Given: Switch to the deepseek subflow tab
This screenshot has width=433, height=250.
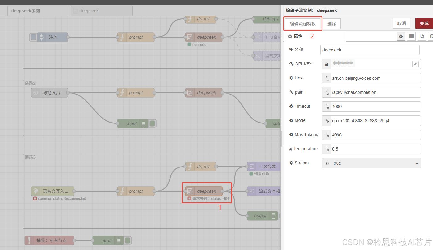Looking at the screenshot, I should tap(102, 11).
